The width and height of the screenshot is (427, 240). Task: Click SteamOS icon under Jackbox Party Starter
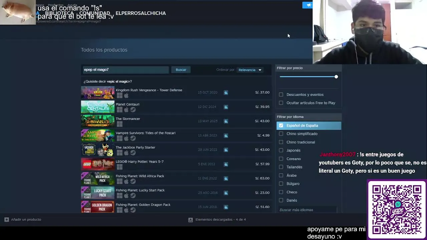click(133, 153)
